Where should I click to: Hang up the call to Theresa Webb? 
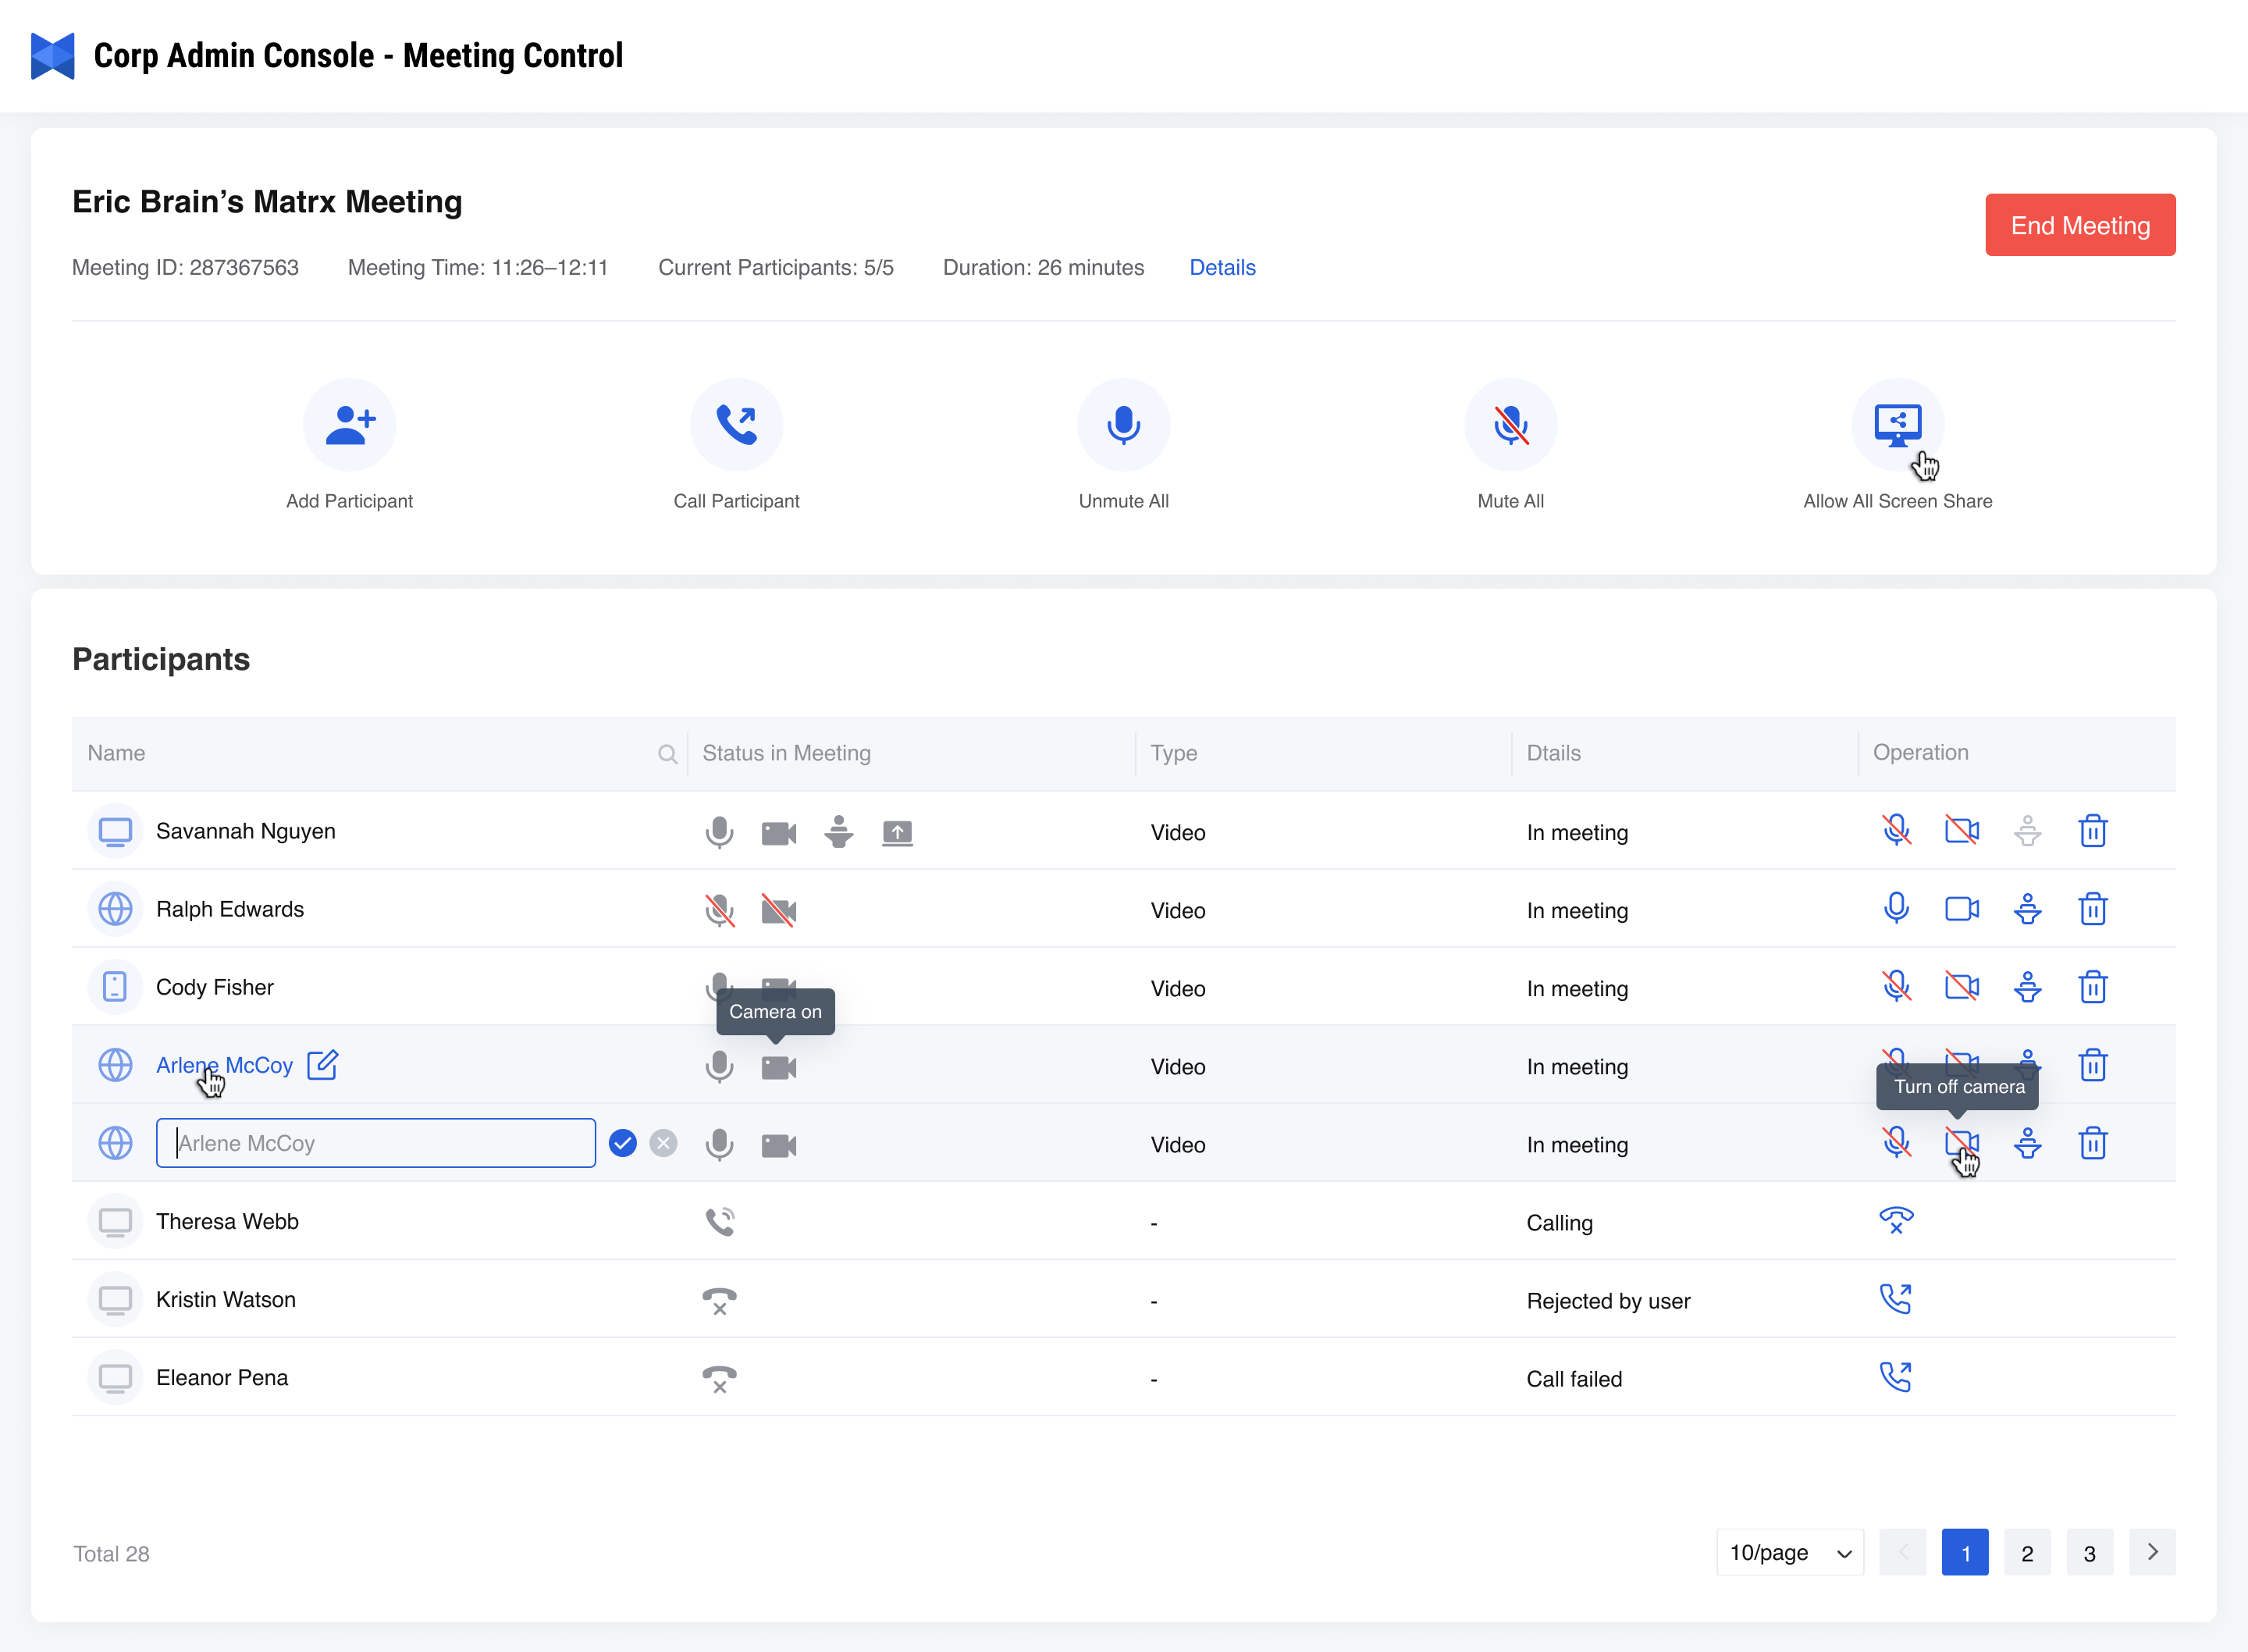[1895, 1221]
